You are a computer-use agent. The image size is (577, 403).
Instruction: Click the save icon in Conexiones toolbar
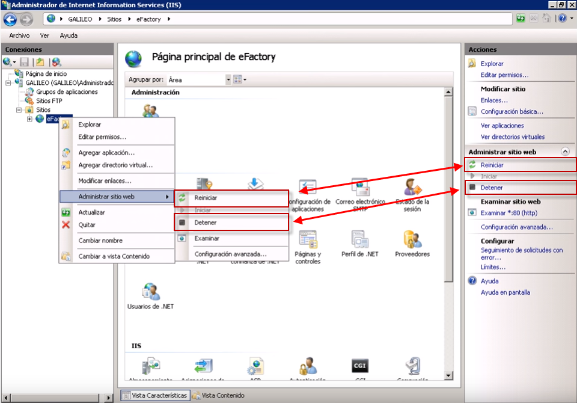(x=24, y=62)
